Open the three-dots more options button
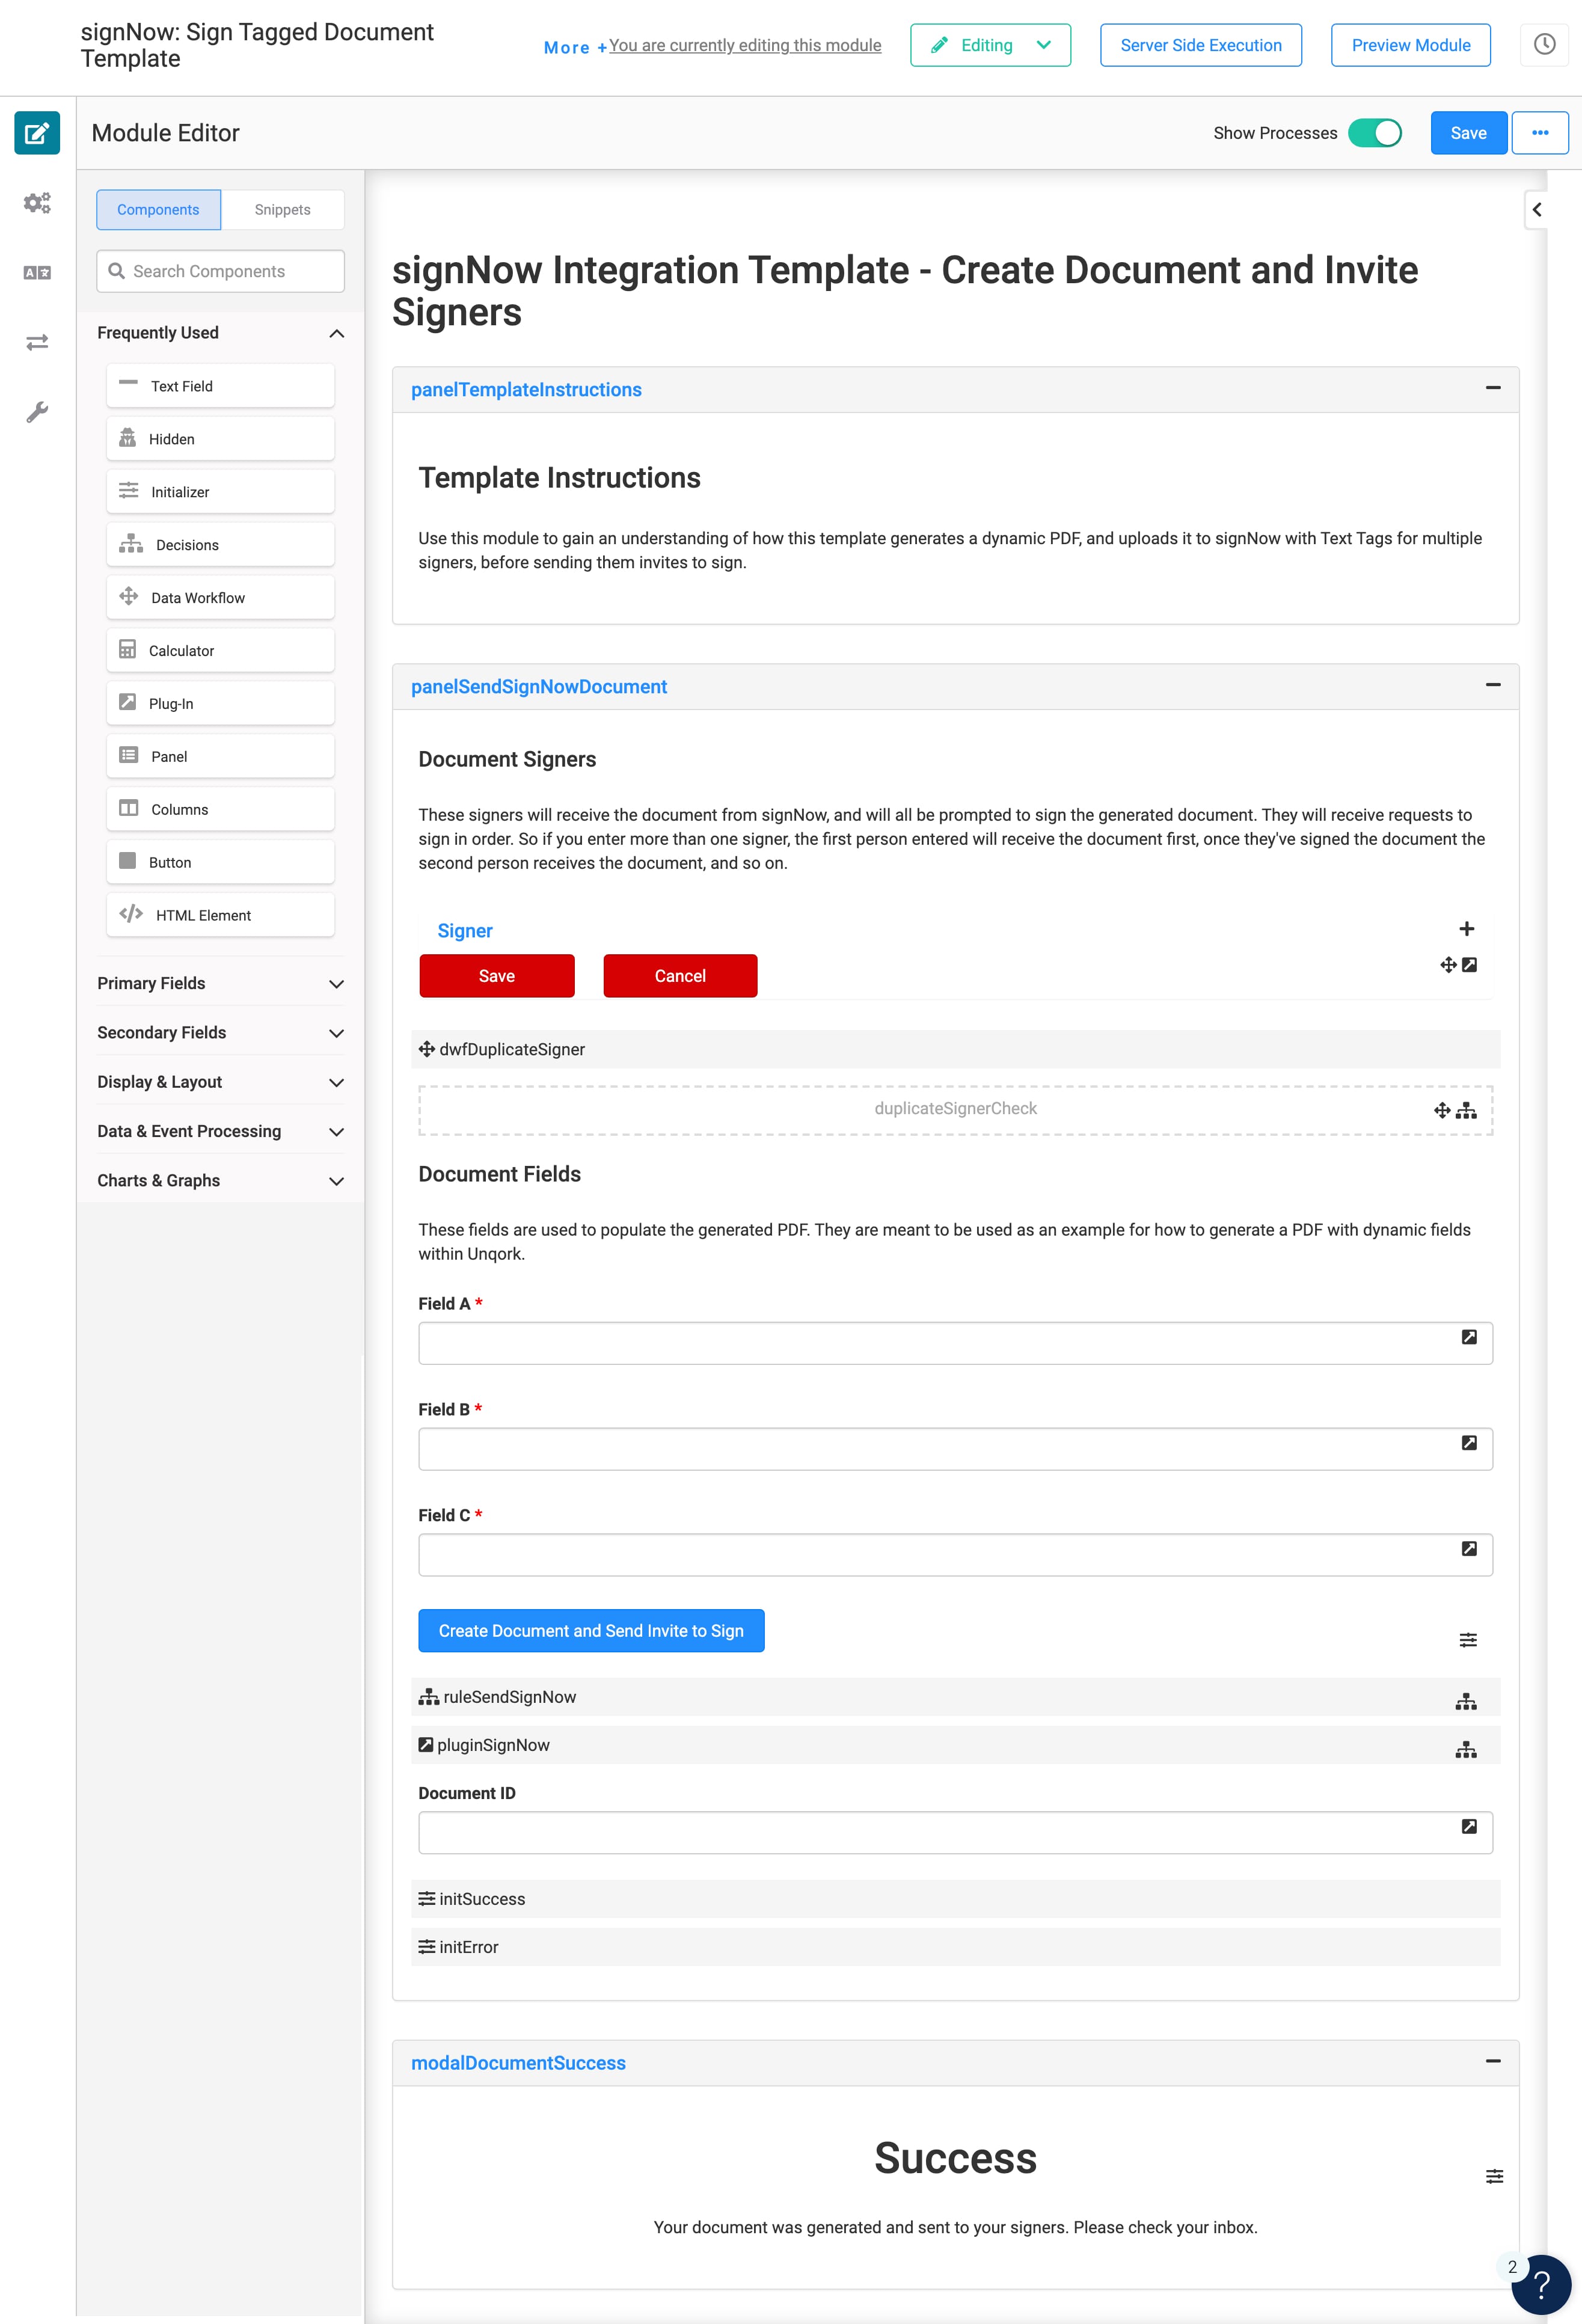Viewport: 1582px width, 2324px height. (x=1540, y=133)
